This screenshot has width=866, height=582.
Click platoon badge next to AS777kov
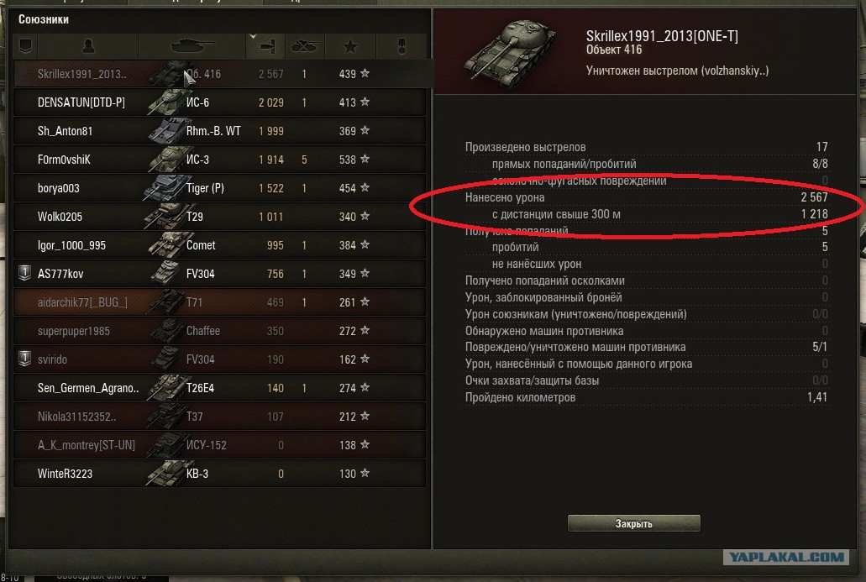[25, 273]
